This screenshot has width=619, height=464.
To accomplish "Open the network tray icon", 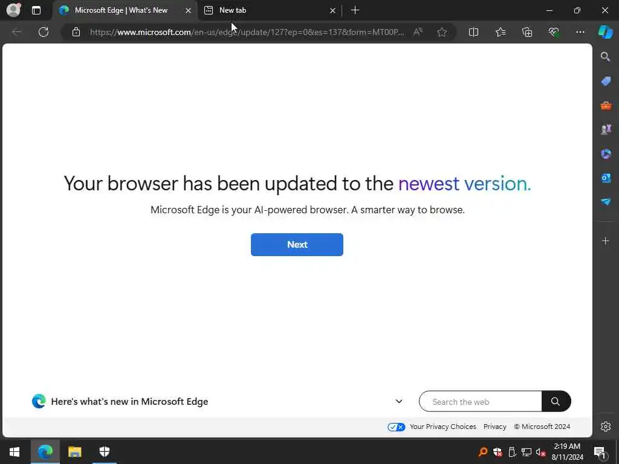I will click(527, 452).
